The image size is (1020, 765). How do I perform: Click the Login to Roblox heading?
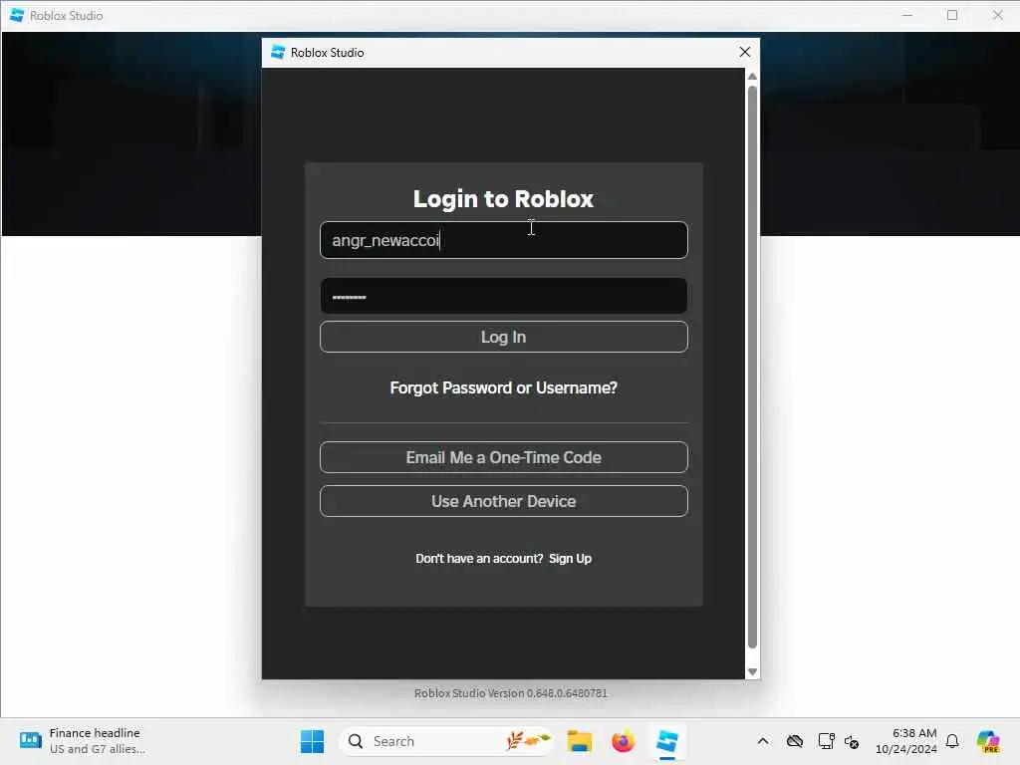point(503,199)
